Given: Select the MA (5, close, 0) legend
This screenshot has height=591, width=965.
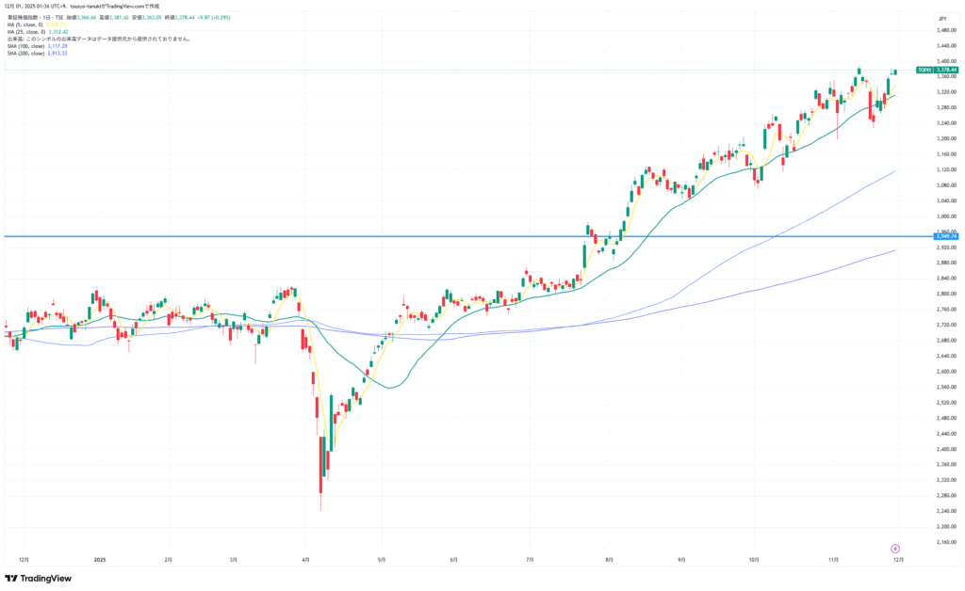Looking at the screenshot, I should [25, 24].
